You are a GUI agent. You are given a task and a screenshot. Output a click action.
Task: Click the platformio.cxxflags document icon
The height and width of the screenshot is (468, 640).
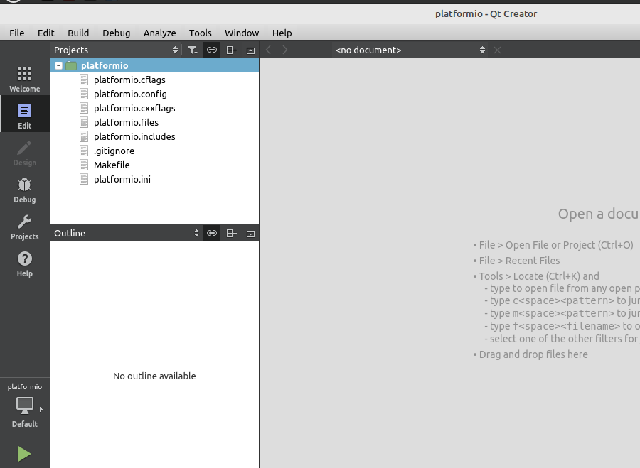pyautogui.click(x=84, y=109)
